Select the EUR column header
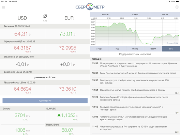Viewport: 180px width, 135px height. (69, 18)
